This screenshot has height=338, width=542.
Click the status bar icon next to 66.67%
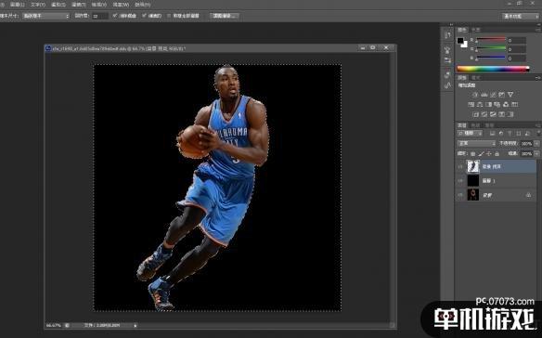67,326
